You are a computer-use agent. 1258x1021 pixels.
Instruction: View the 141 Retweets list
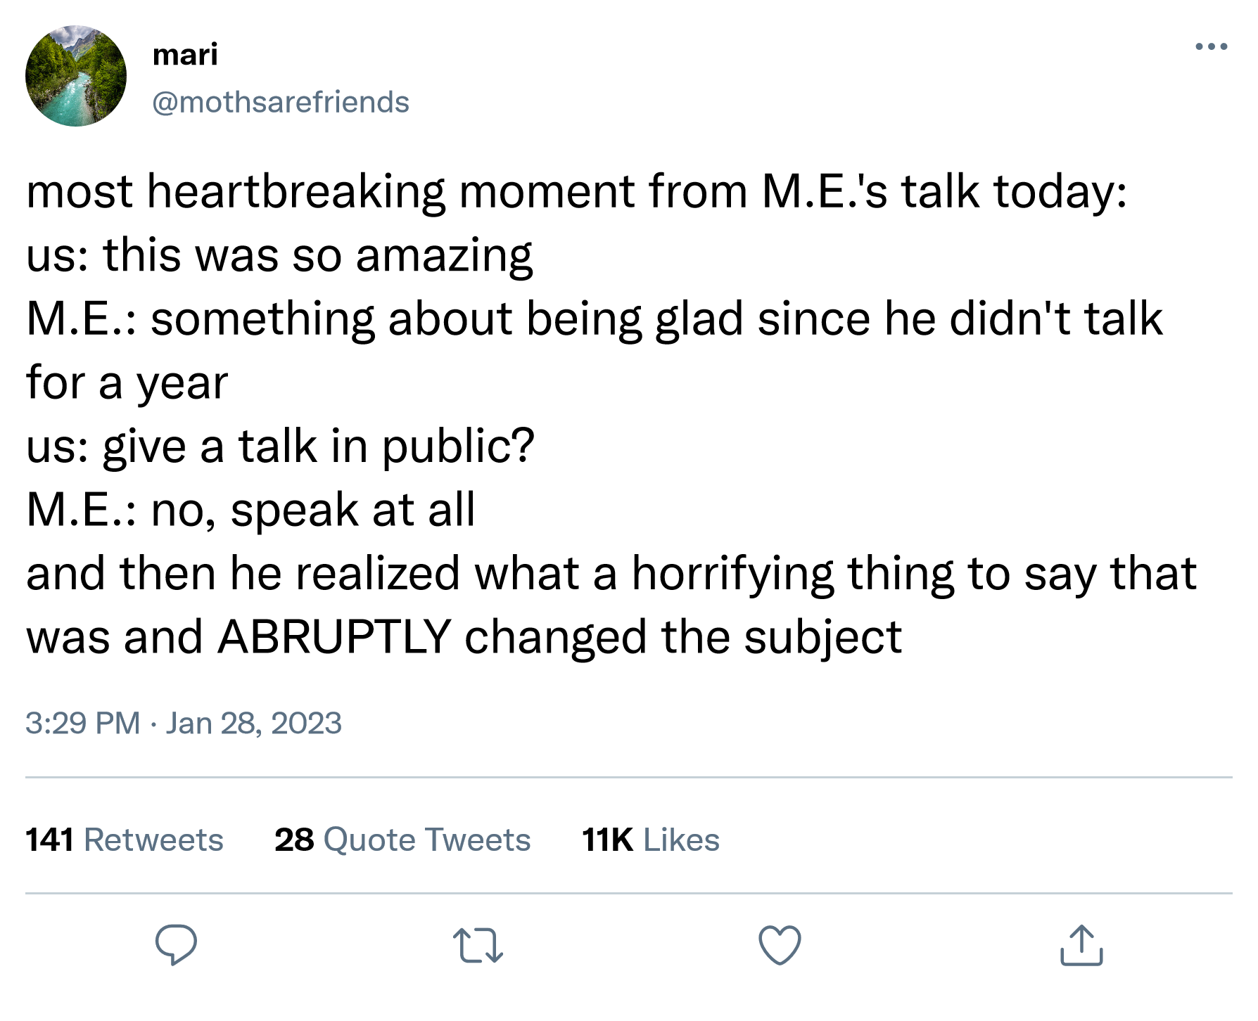tap(125, 840)
